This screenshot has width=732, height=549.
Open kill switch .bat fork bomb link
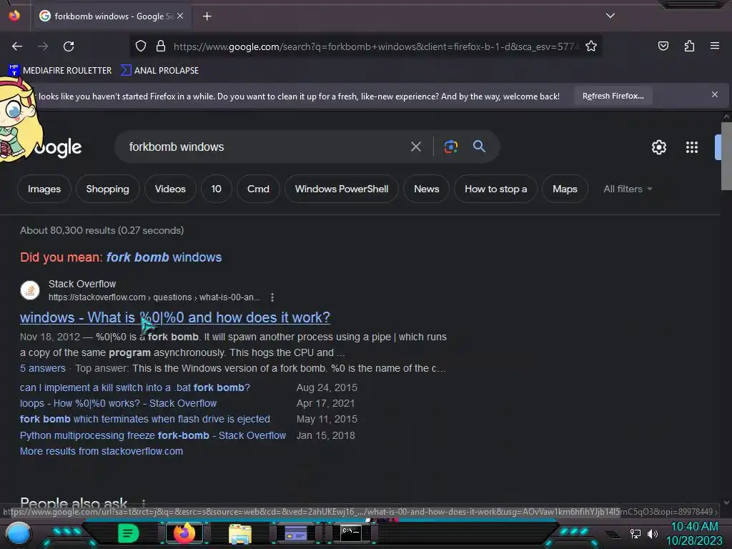pos(135,387)
